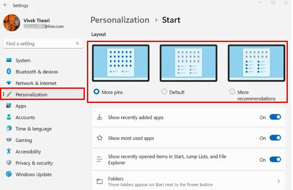This screenshot has height=190, width=293.
Task: Select the Default layout radio button
Action: [x=164, y=92]
